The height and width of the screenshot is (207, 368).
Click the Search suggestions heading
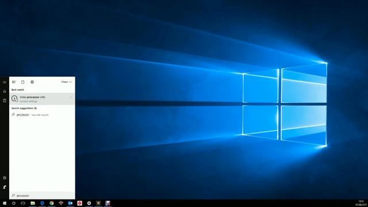coord(24,108)
